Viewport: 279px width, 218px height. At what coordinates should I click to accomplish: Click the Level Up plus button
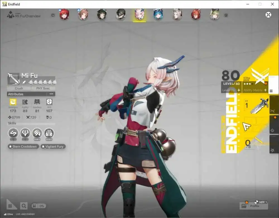tap(239, 90)
